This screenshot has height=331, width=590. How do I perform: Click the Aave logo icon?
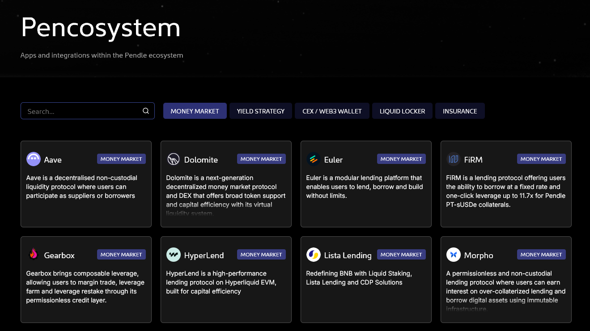click(x=34, y=159)
